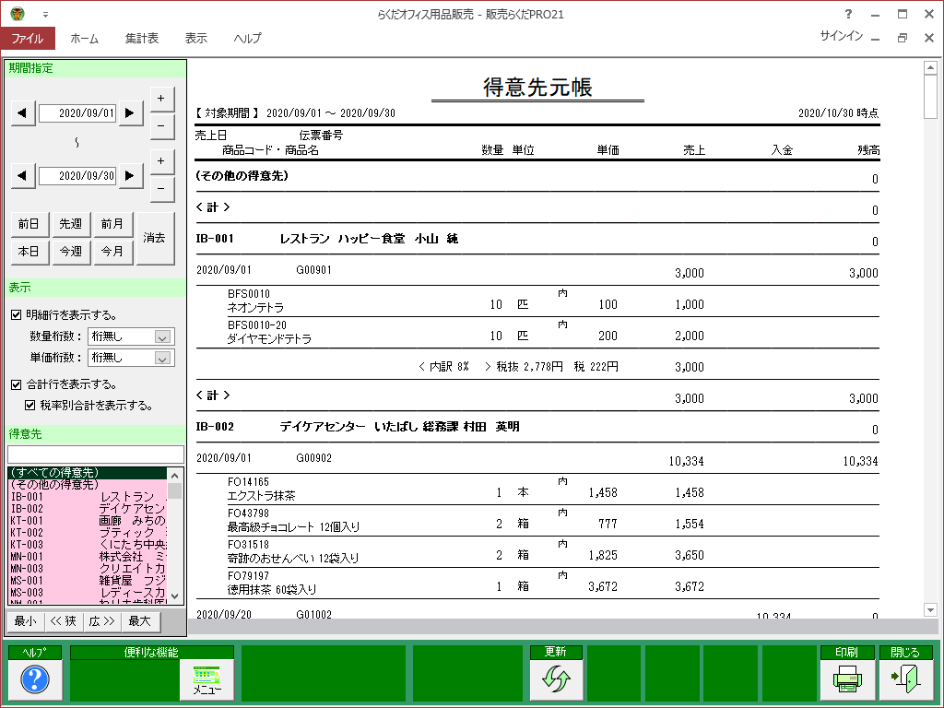
Task: Select MS-001 雑貨屋 in customer list
Action: [88, 581]
